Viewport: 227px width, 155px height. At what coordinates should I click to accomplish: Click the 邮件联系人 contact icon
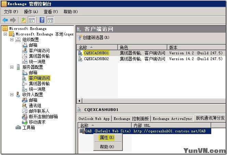coord(25,111)
